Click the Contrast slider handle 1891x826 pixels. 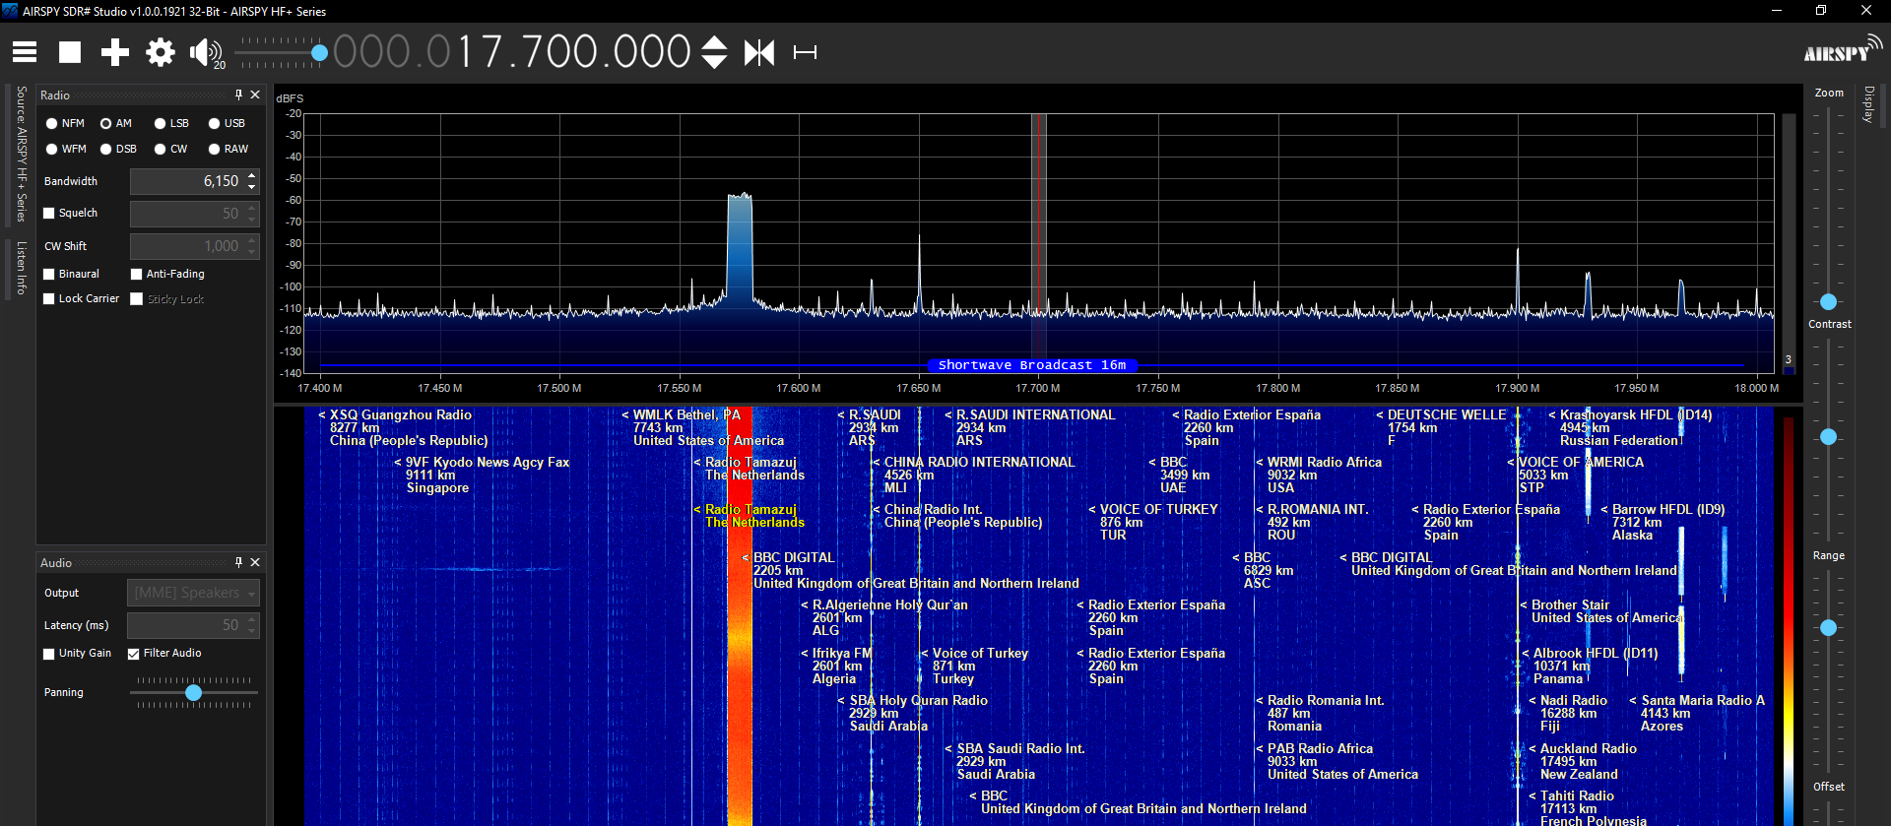click(x=1829, y=437)
